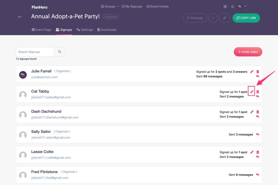
Task: Open the notifications bell
Action: click(232, 7)
